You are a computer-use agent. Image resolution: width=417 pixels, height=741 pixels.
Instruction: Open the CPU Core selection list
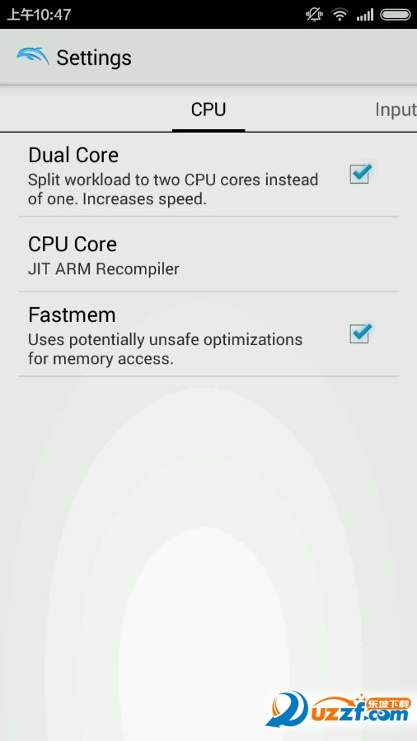[208, 255]
